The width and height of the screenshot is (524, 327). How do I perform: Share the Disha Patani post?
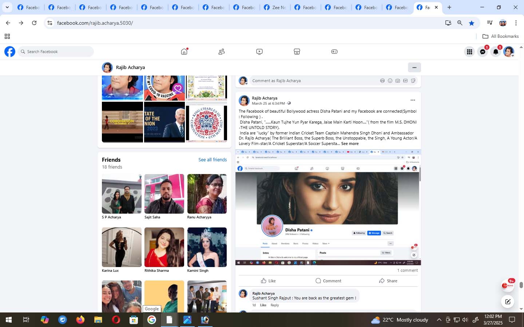[x=388, y=281]
